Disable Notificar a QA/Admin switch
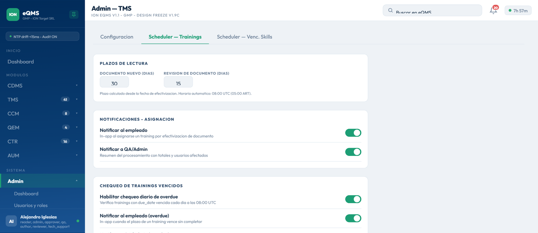This screenshot has width=538, height=233. [x=353, y=152]
